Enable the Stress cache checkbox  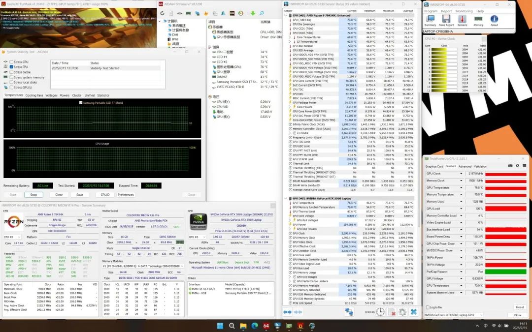(x=11, y=72)
